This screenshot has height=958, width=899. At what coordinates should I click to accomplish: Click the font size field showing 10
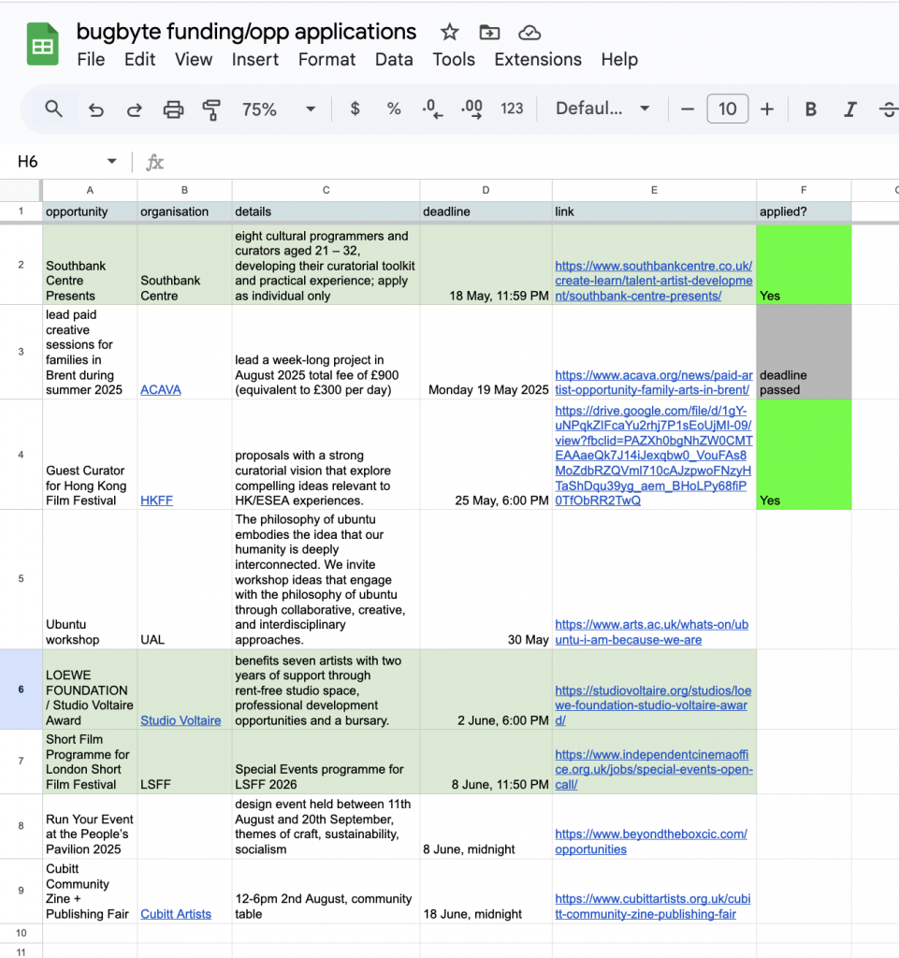tap(728, 109)
